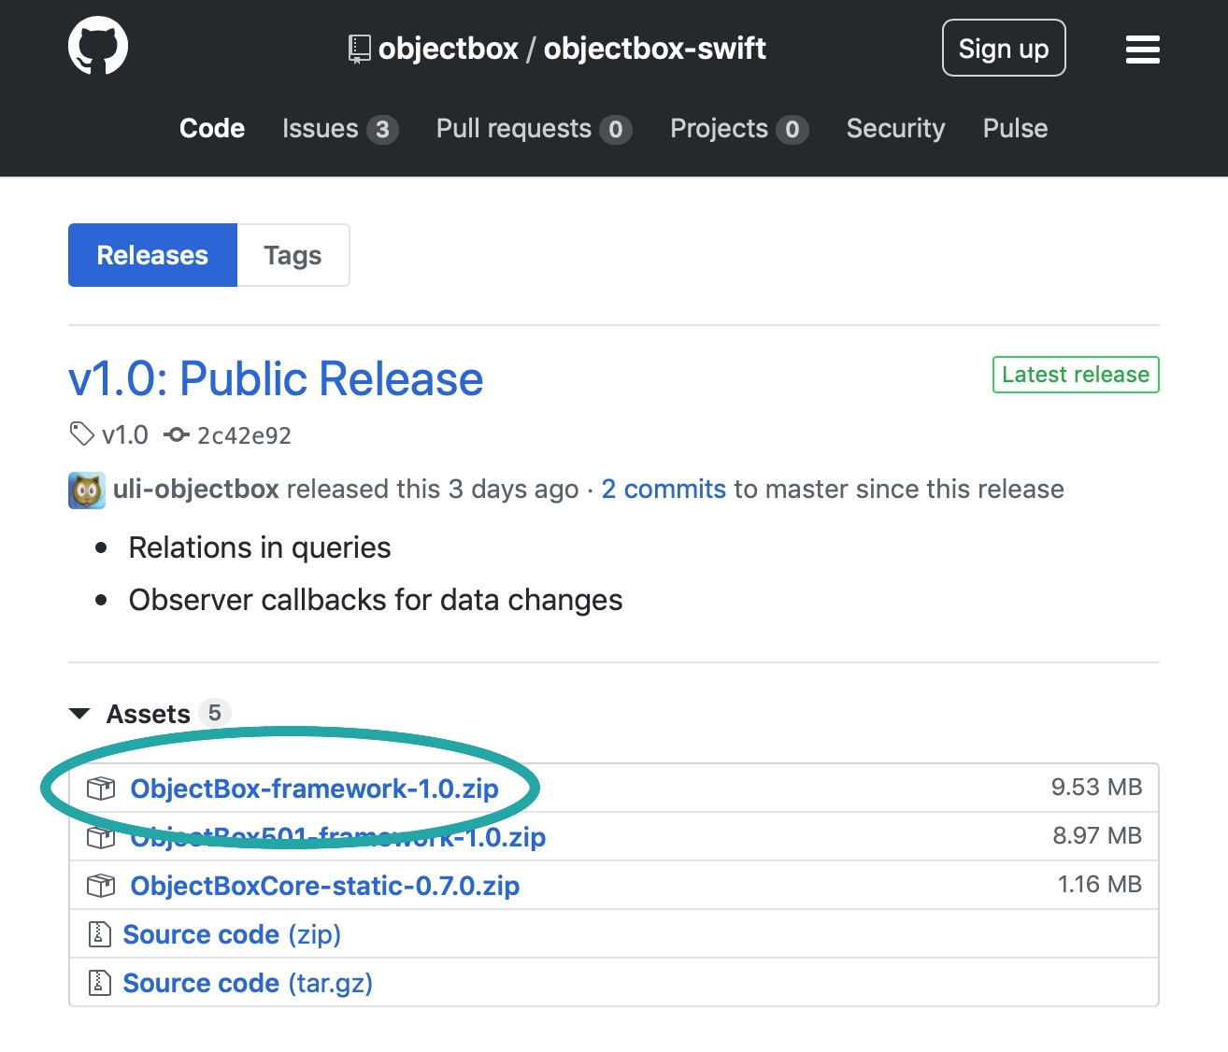Click the Sign up button
This screenshot has height=1052, width=1228.
click(x=1004, y=48)
